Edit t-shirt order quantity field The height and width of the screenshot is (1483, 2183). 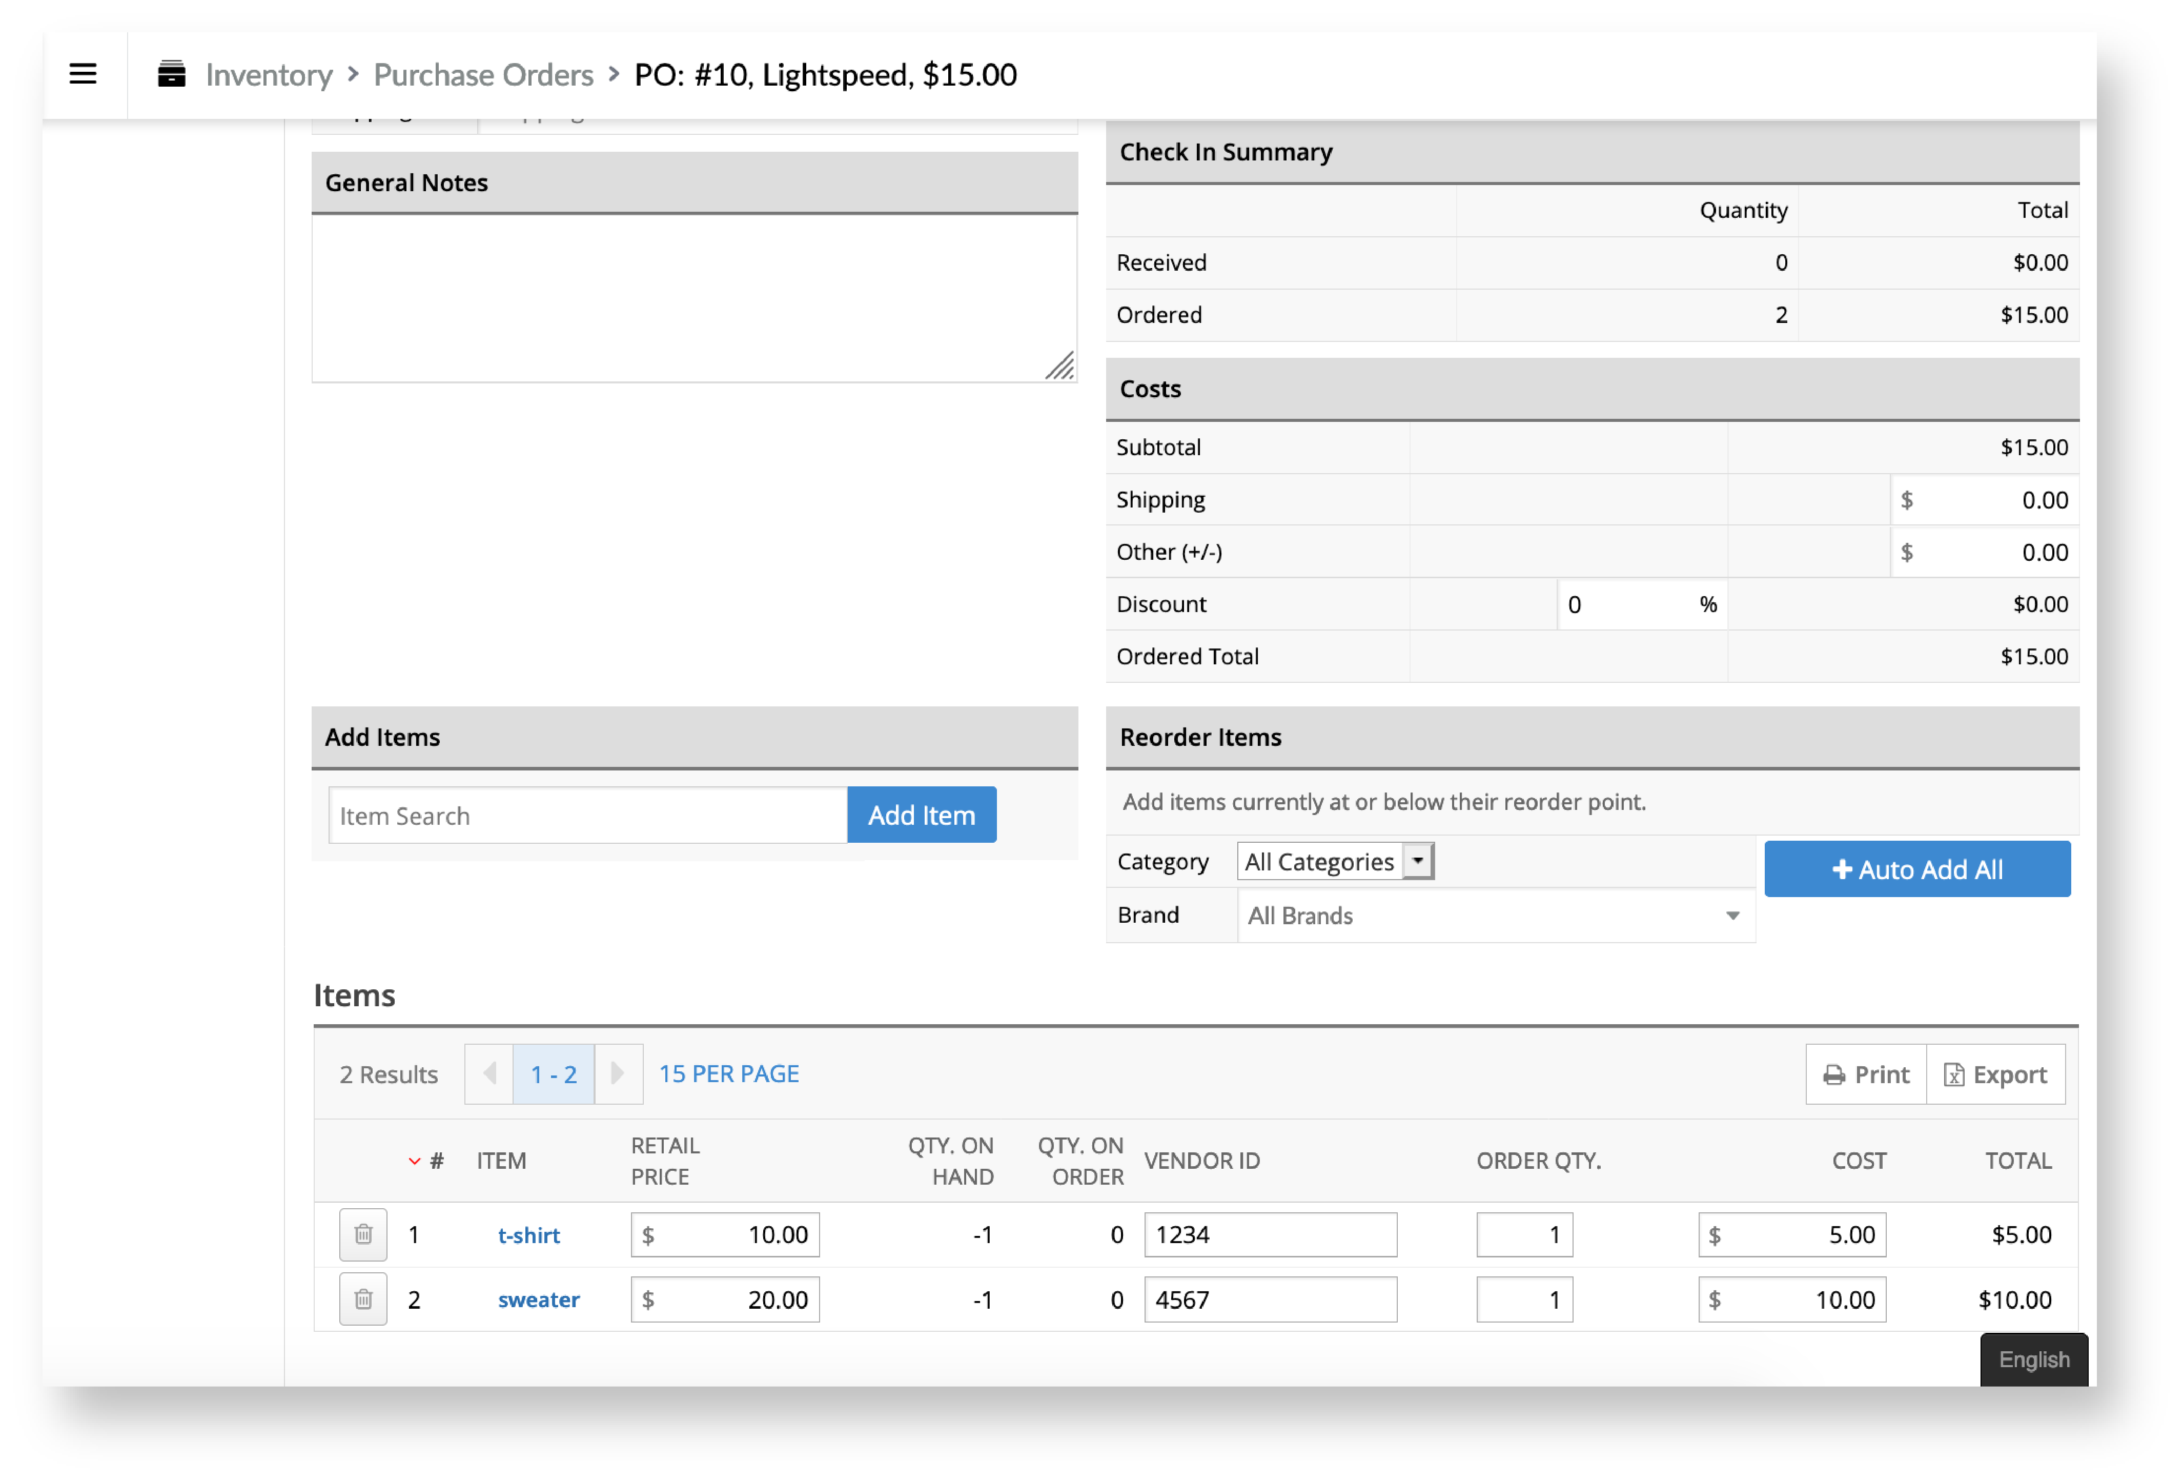point(1524,1234)
